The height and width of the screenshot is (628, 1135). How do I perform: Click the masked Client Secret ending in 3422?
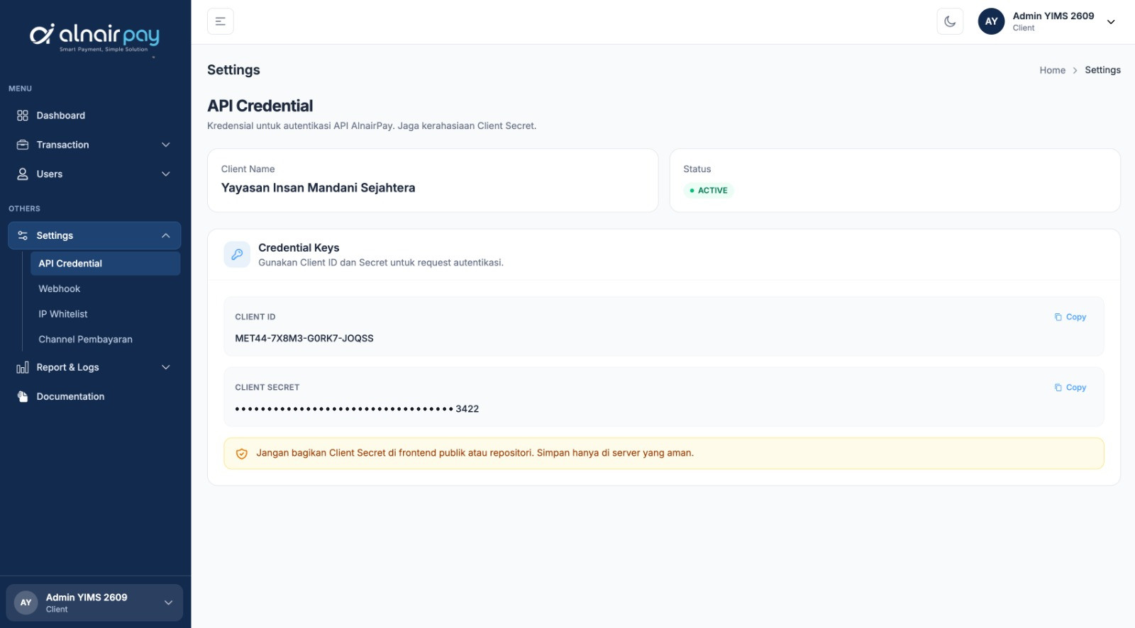click(357, 409)
